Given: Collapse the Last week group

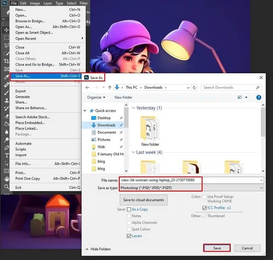Looking at the screenshot, I should pos(133,152).
